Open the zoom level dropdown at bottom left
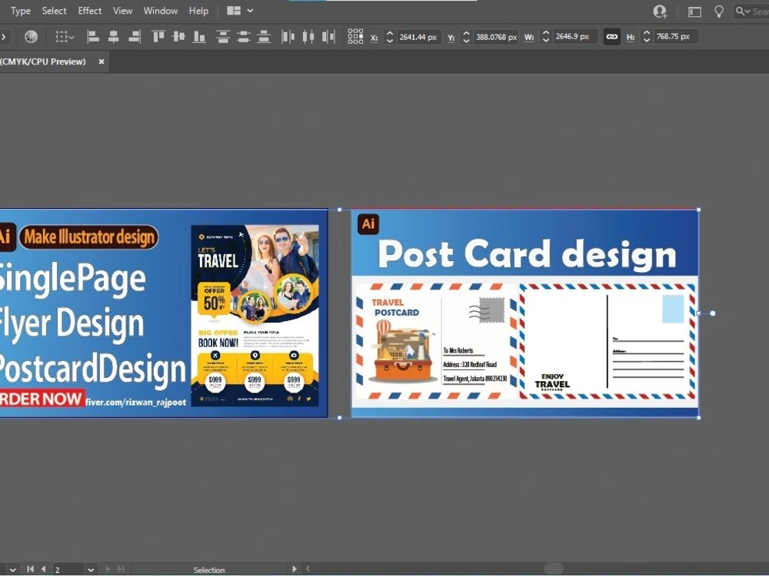 tap(12, 570)
